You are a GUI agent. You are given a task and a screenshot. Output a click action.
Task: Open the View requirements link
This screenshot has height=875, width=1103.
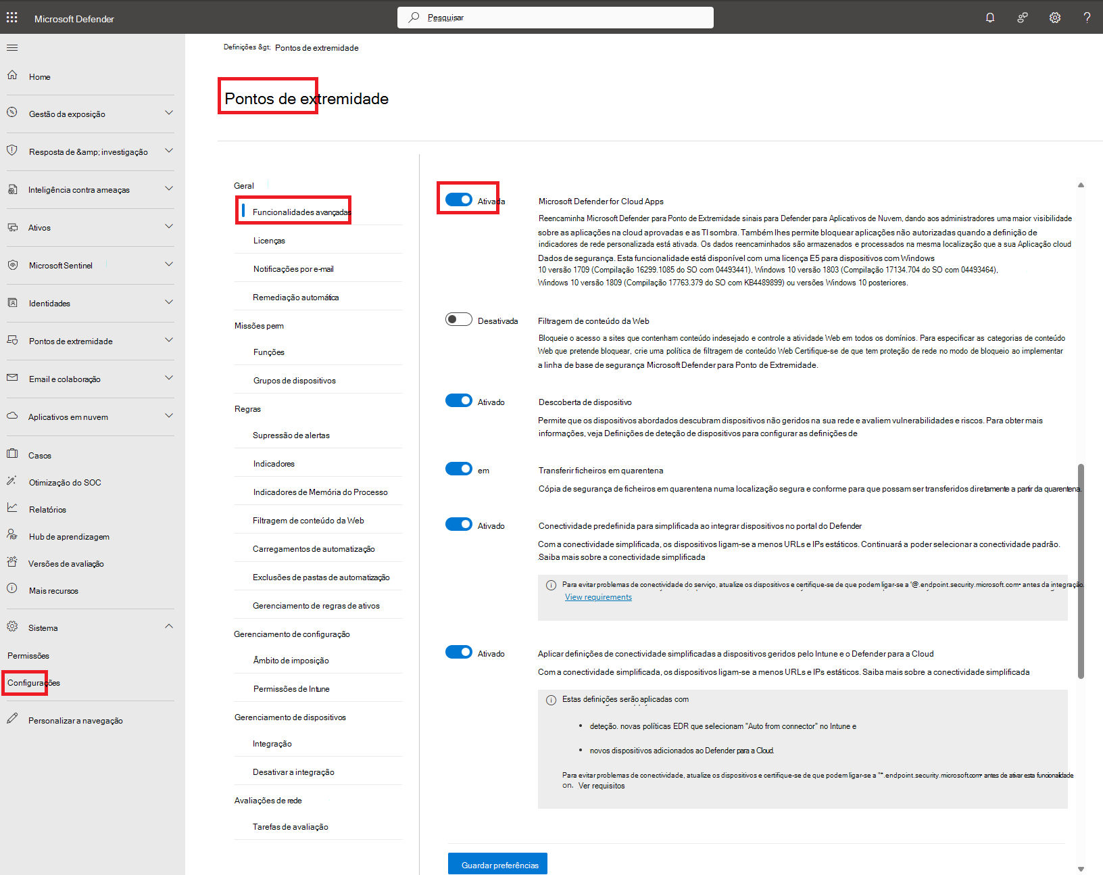point(598,597)
